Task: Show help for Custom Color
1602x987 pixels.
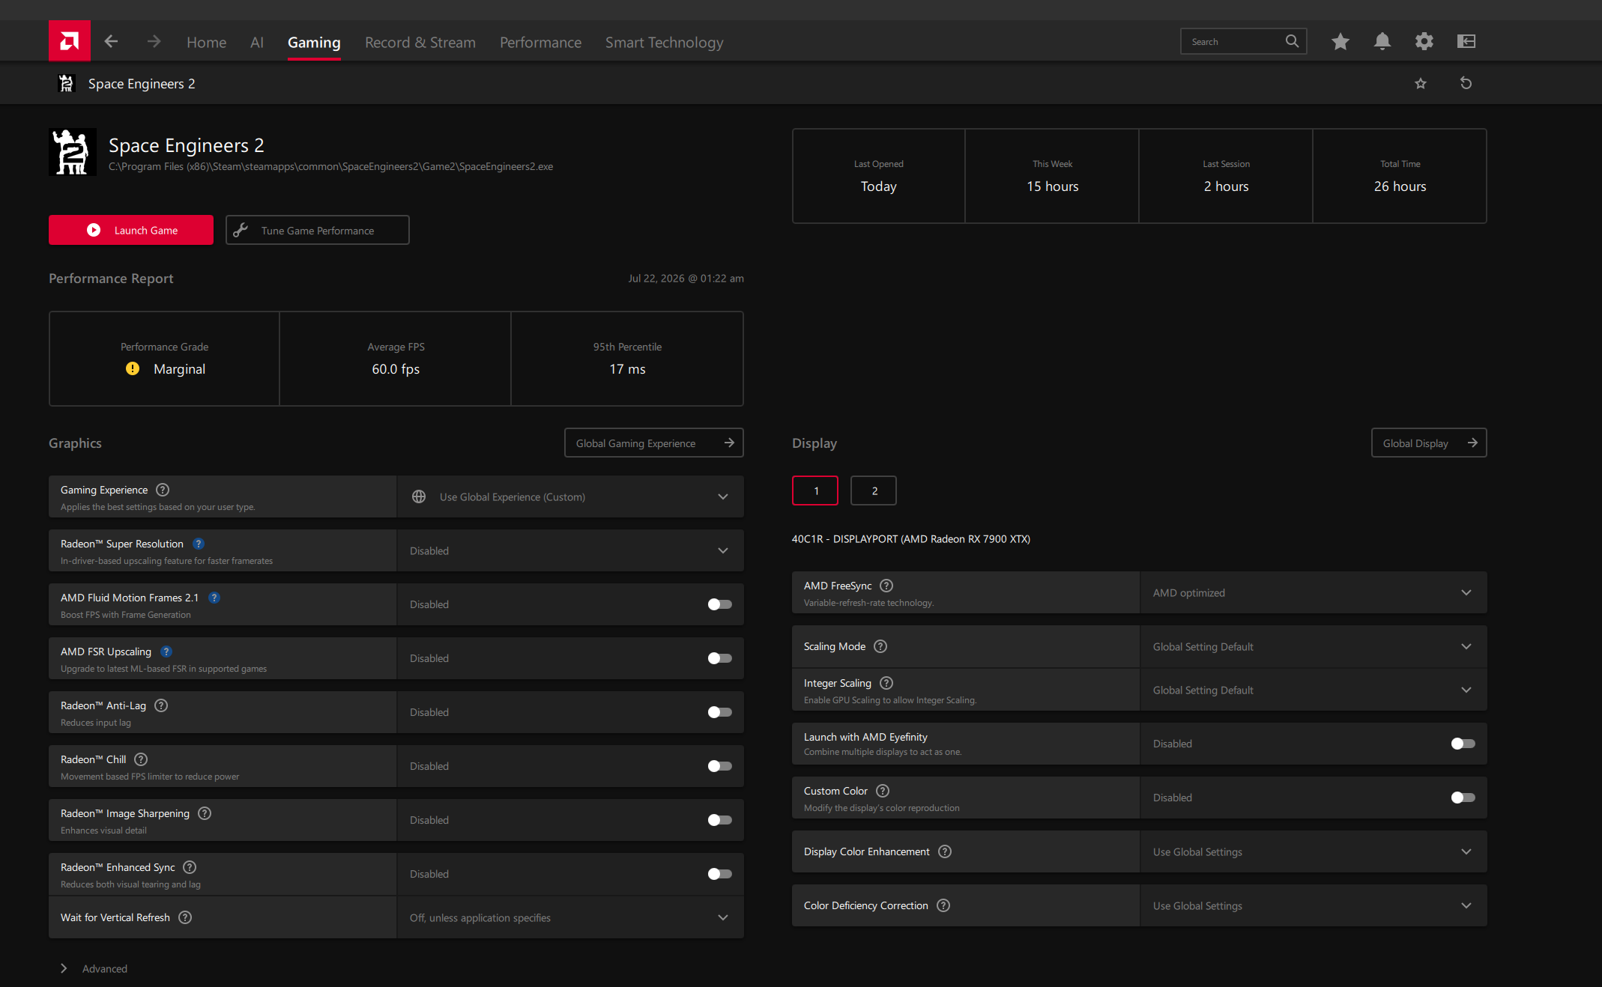Action: pos(883,791)
